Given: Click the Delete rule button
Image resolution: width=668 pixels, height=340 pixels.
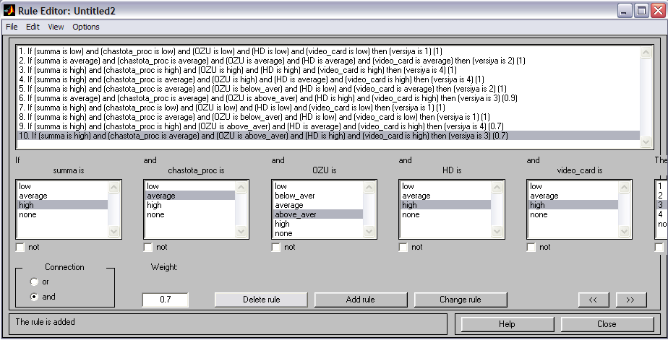Looking at the screenshot, I should [x=261, y=300].
